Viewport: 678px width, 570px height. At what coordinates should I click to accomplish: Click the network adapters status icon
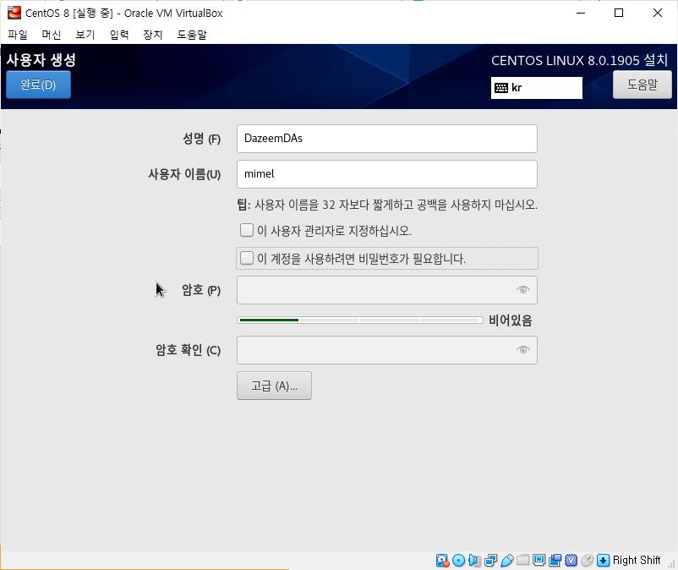pos(491,560)
